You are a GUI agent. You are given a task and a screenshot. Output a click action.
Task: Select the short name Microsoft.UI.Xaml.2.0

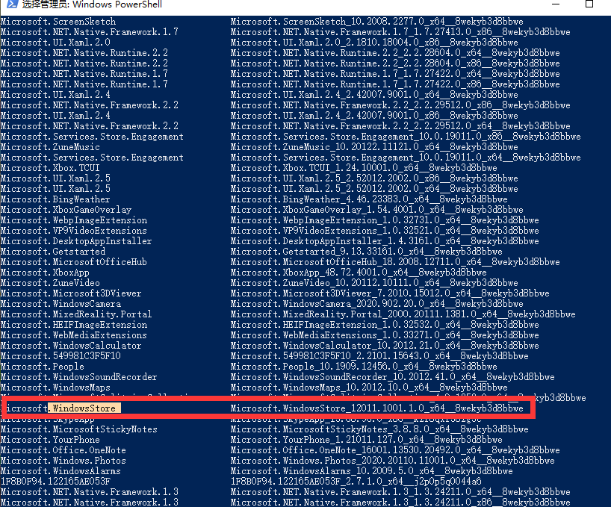point(55,43)
